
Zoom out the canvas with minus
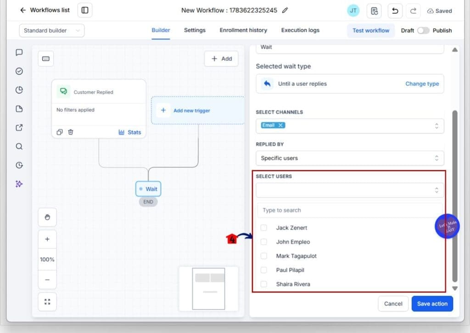[x=47, y=280]
